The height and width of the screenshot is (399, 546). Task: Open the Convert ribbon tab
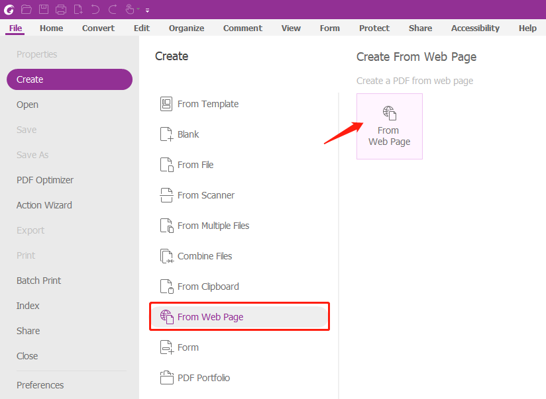click(98, 28)
